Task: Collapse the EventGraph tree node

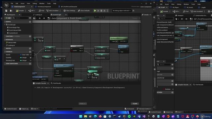Action: (x=5, y=25)
